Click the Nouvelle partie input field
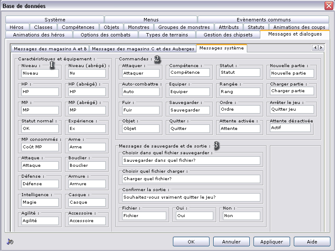The width and height of the screenshot is (335, 251). point(292,73)
